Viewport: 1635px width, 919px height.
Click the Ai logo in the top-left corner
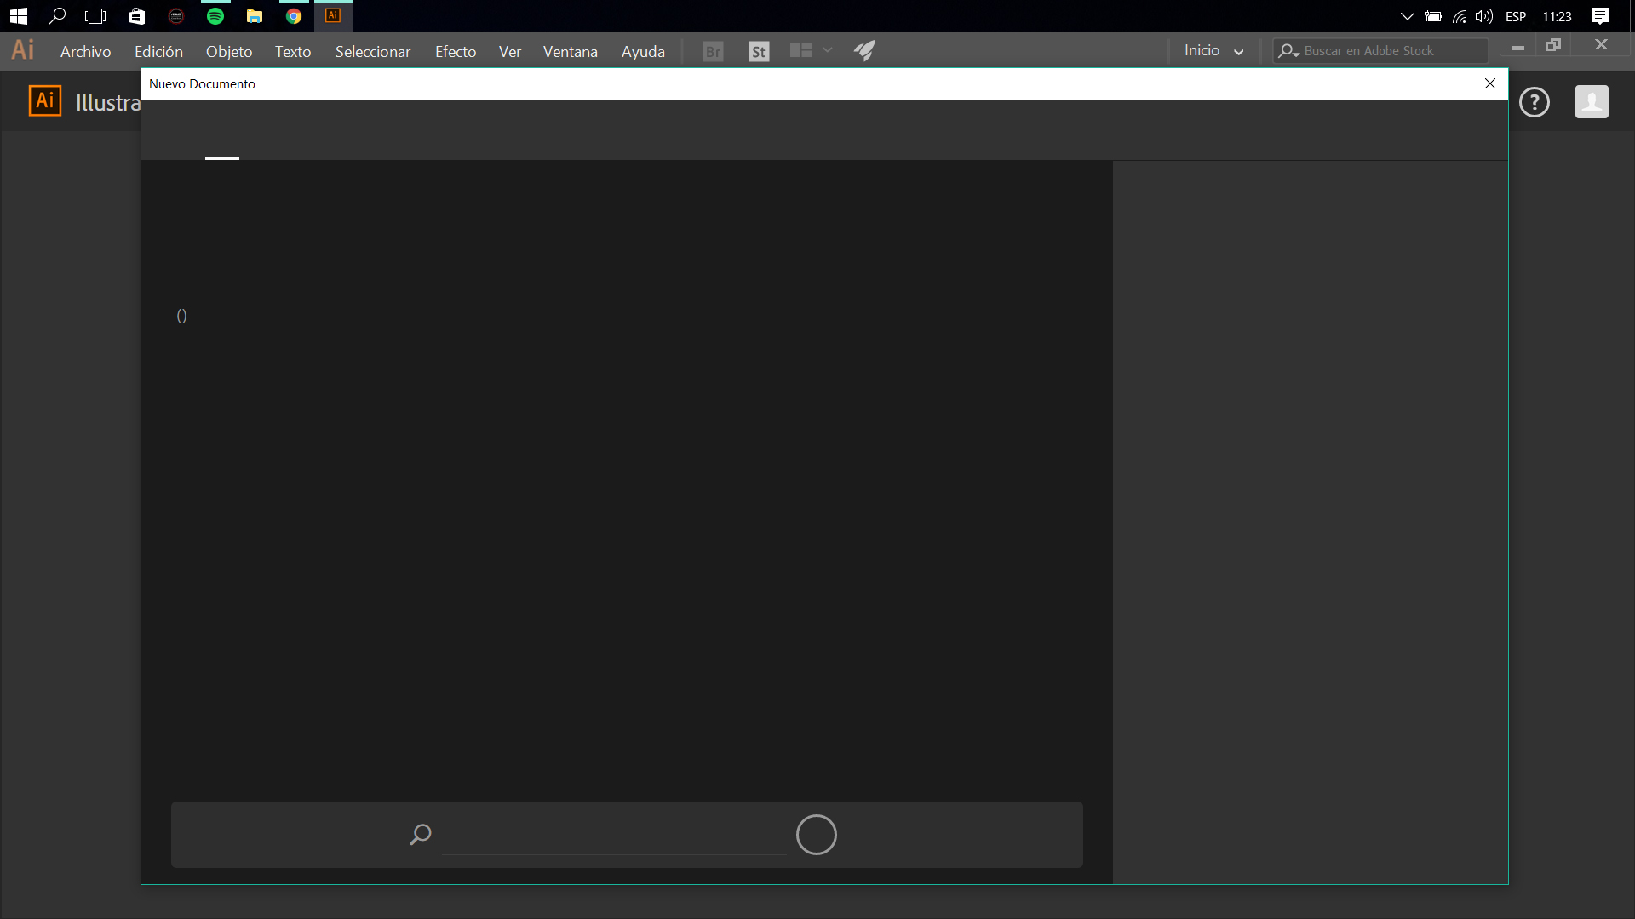pyautogui.click(x=21, y=49)
